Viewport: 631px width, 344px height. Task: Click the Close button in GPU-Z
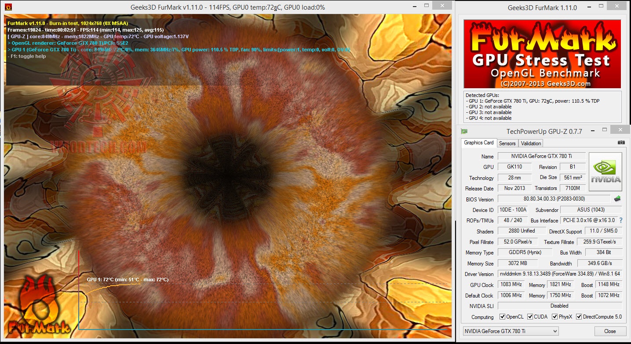tap(610, 331)
